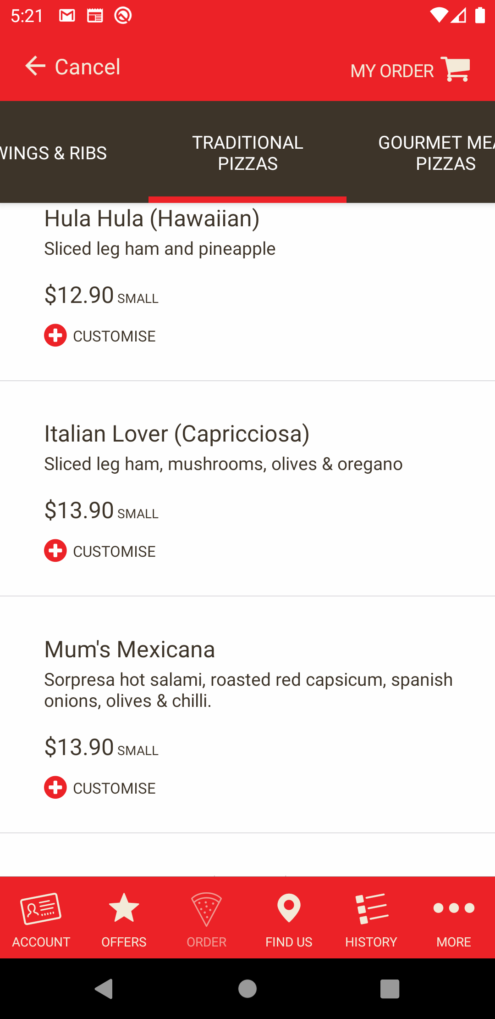The width and height of the screenshot is (495, 1019).
Task: Switch to the Gourmet Meat Pizzas tab
Action: 436,153
